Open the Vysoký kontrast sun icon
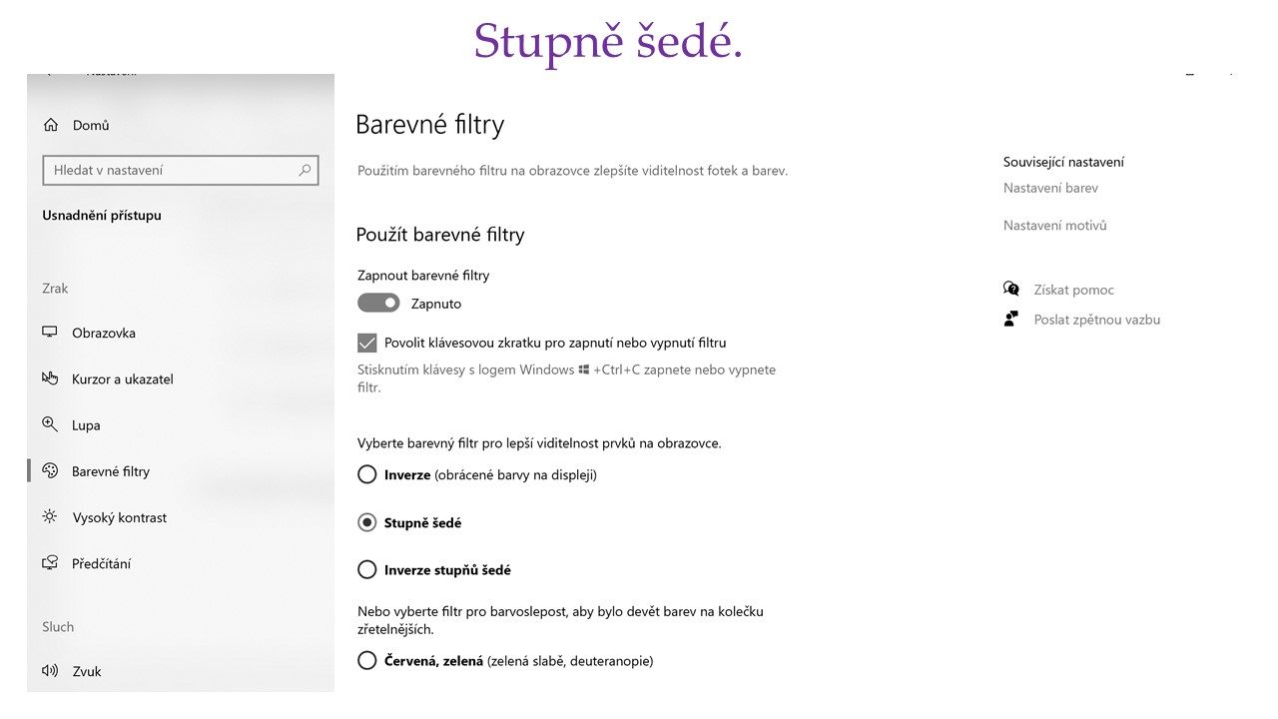1278x719 pixels. 50,517
